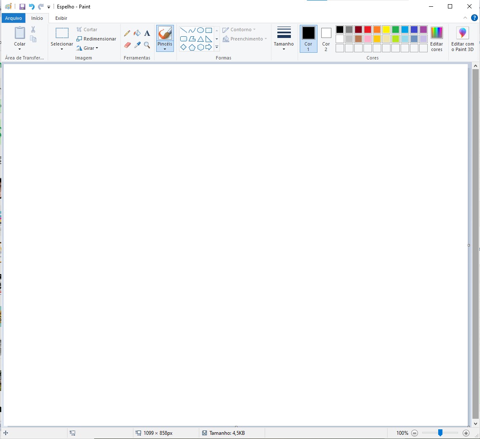Viewport: 480px width, 439px height.
Task: Click the Redimensionar button
Action: point(96,39)
